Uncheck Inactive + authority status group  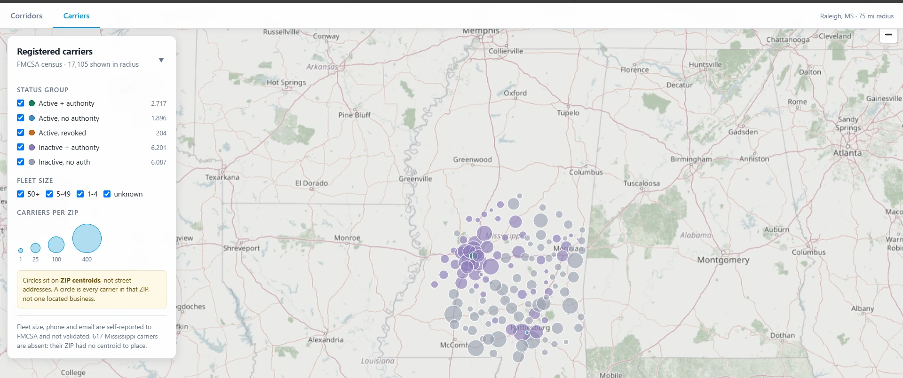(x=20, y=147)
